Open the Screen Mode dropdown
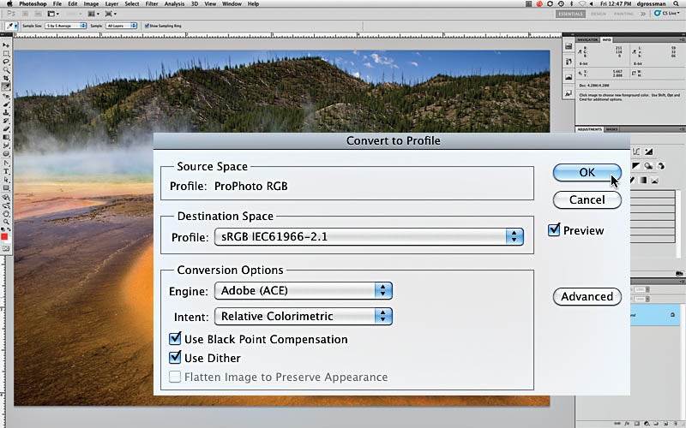Image resolution: width=686 pixels, height=428 pixels. [x=111, y=14]
